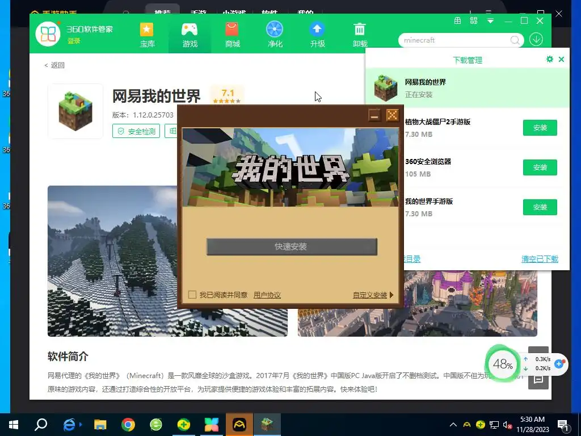Open the 宝库 star icon tab
Screen dimensions: 581x436
click(147, 35)
